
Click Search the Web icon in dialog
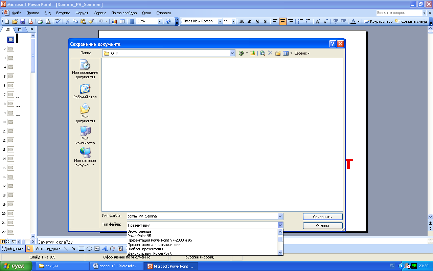point(262,53)
